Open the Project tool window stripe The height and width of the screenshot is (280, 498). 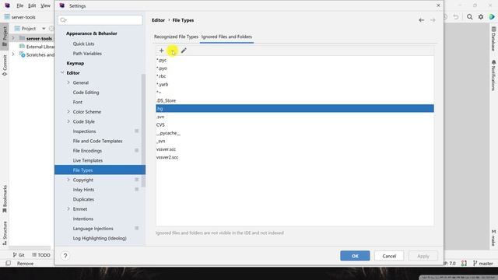tap(5, 37)
